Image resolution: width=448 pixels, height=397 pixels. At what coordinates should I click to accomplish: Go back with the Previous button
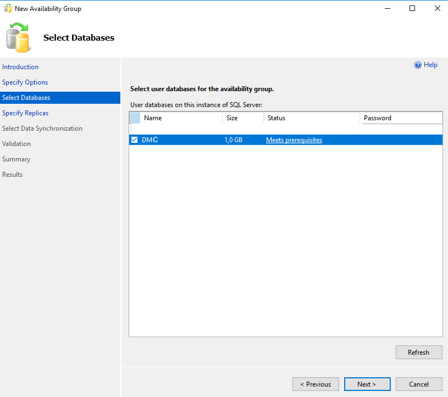pyautogui.click(x=316, y=384)
